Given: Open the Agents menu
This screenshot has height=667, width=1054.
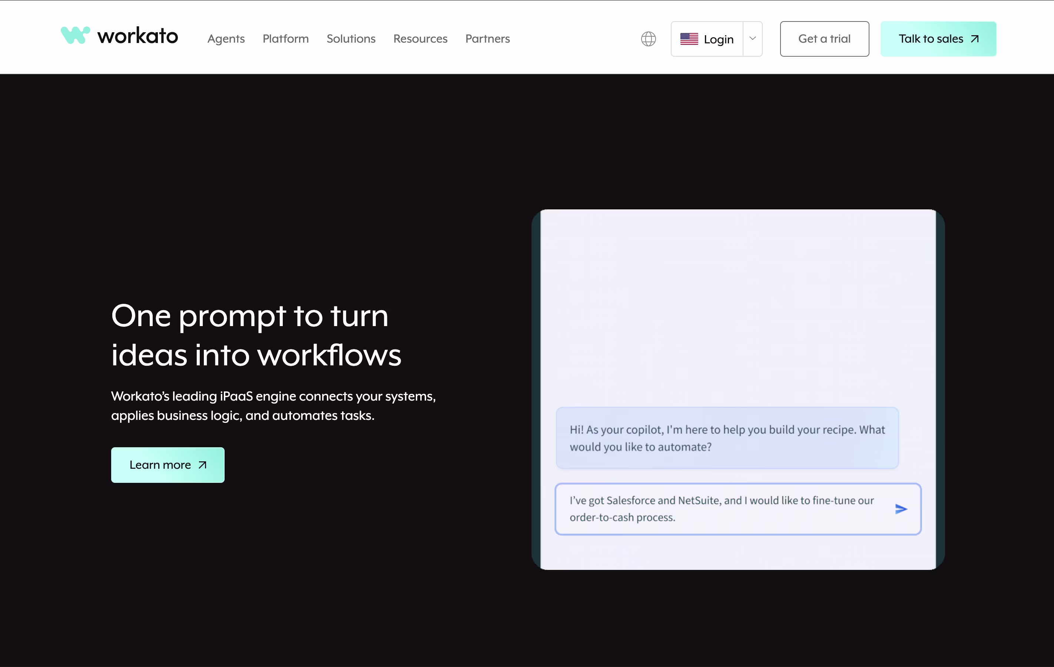Looking at the screenshot, I should (x=226, y=39).
